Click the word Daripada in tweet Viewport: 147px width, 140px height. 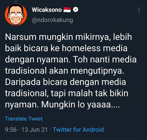(23, 82)
